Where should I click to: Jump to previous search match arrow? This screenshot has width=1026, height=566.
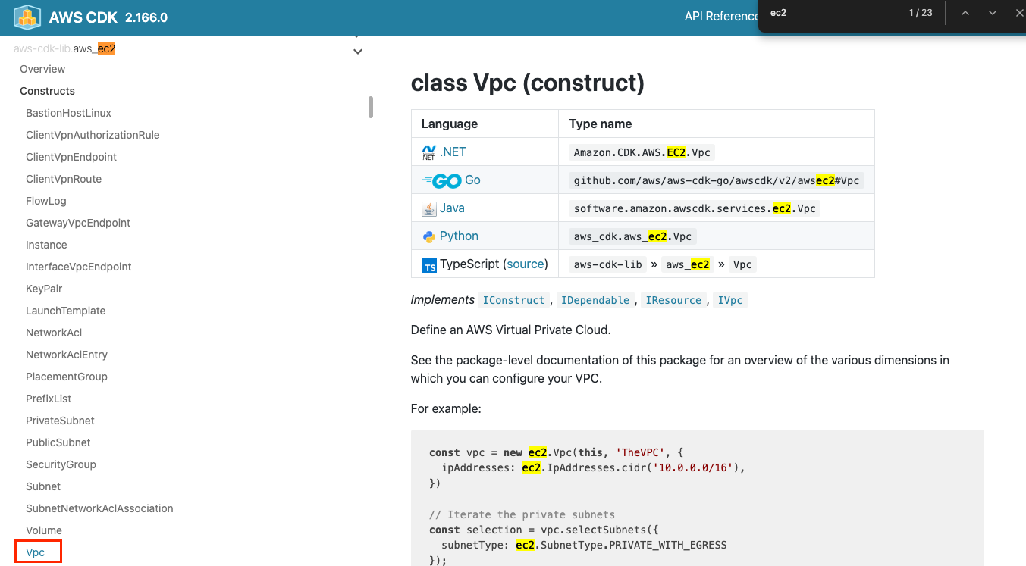pos(965,13)
